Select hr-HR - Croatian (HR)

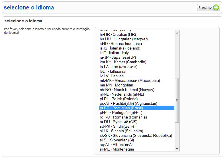[137, 35]
